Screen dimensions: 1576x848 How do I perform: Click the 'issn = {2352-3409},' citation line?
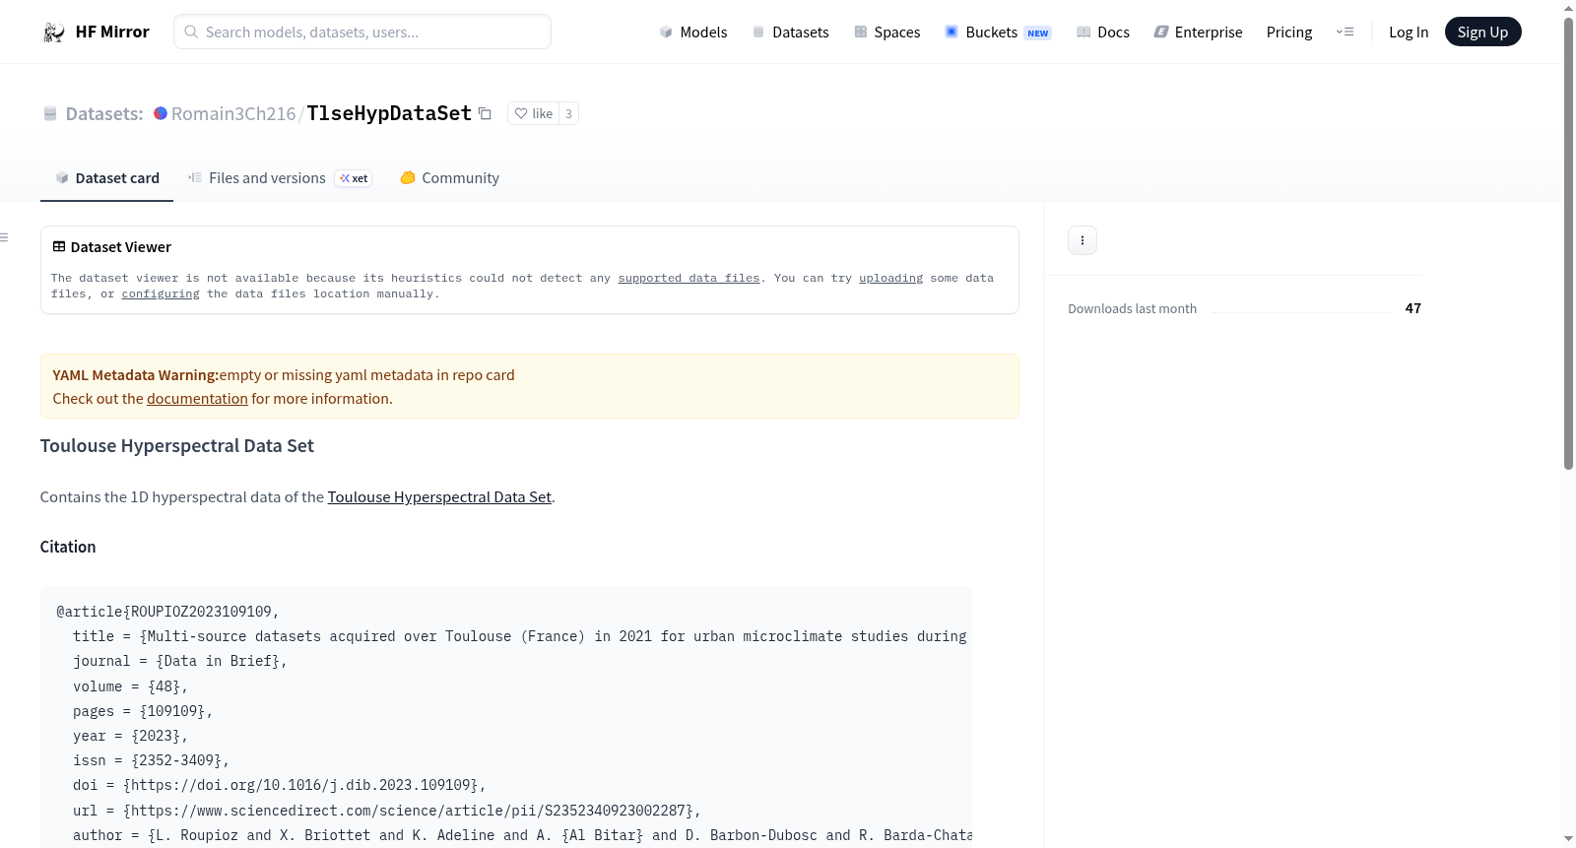(151, 760)
